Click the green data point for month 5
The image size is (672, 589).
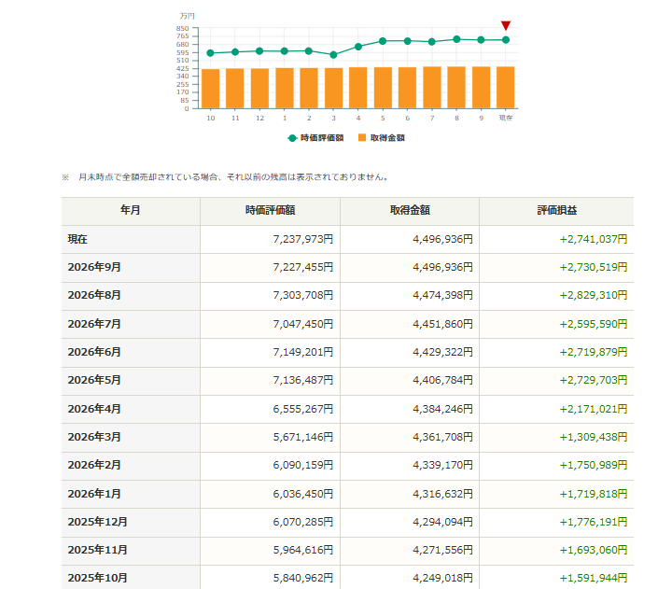pos(383,41)
